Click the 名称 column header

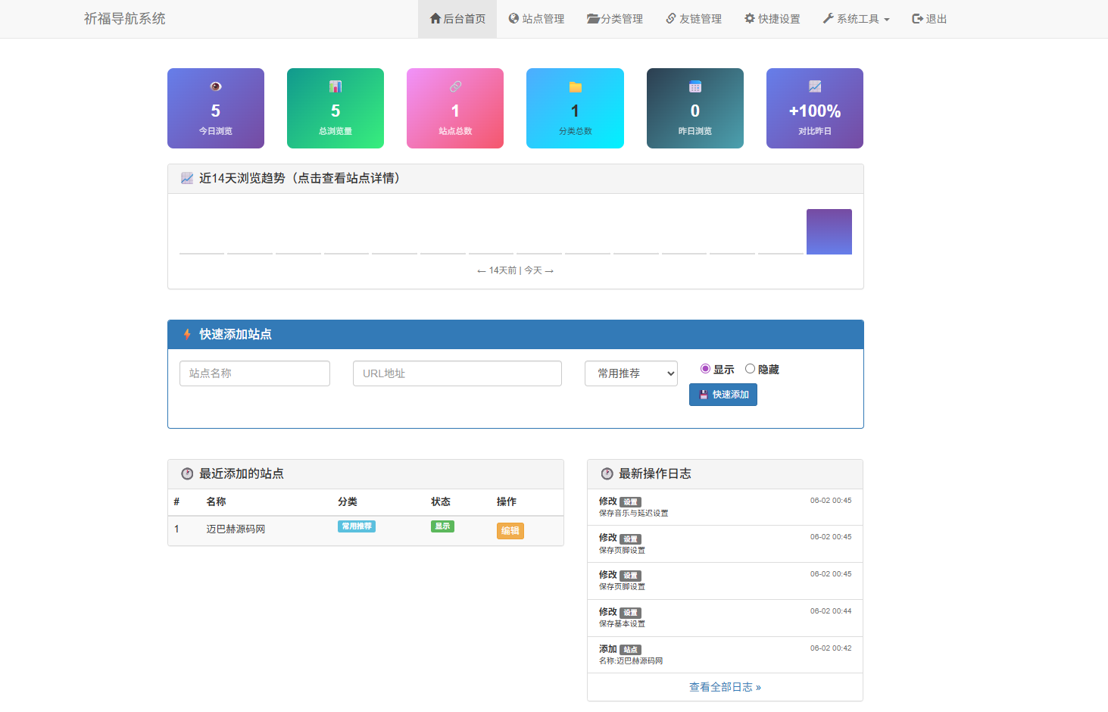pos(216,501)
